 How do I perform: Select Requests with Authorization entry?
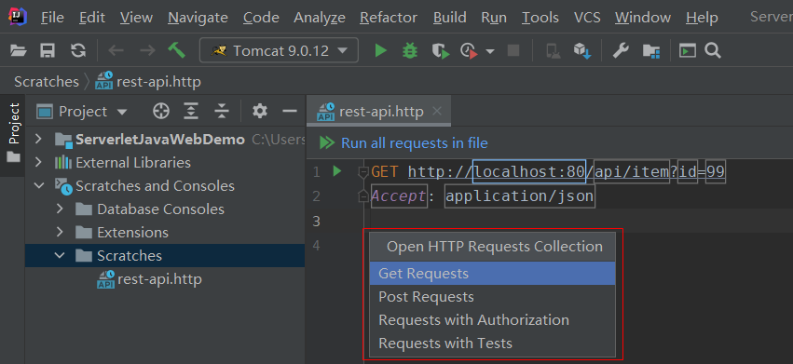click(x=493, y=320)
